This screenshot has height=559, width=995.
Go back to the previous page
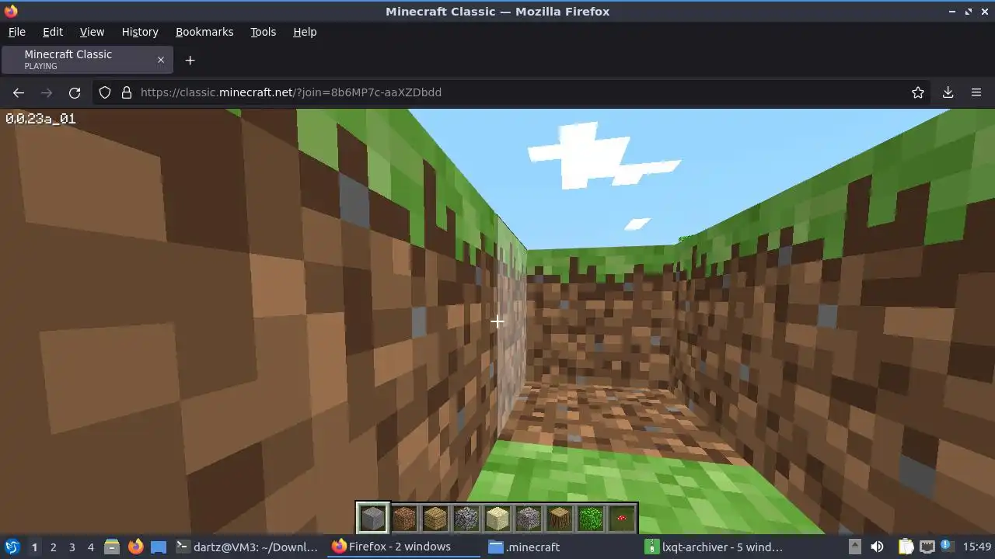click(19, 92)
